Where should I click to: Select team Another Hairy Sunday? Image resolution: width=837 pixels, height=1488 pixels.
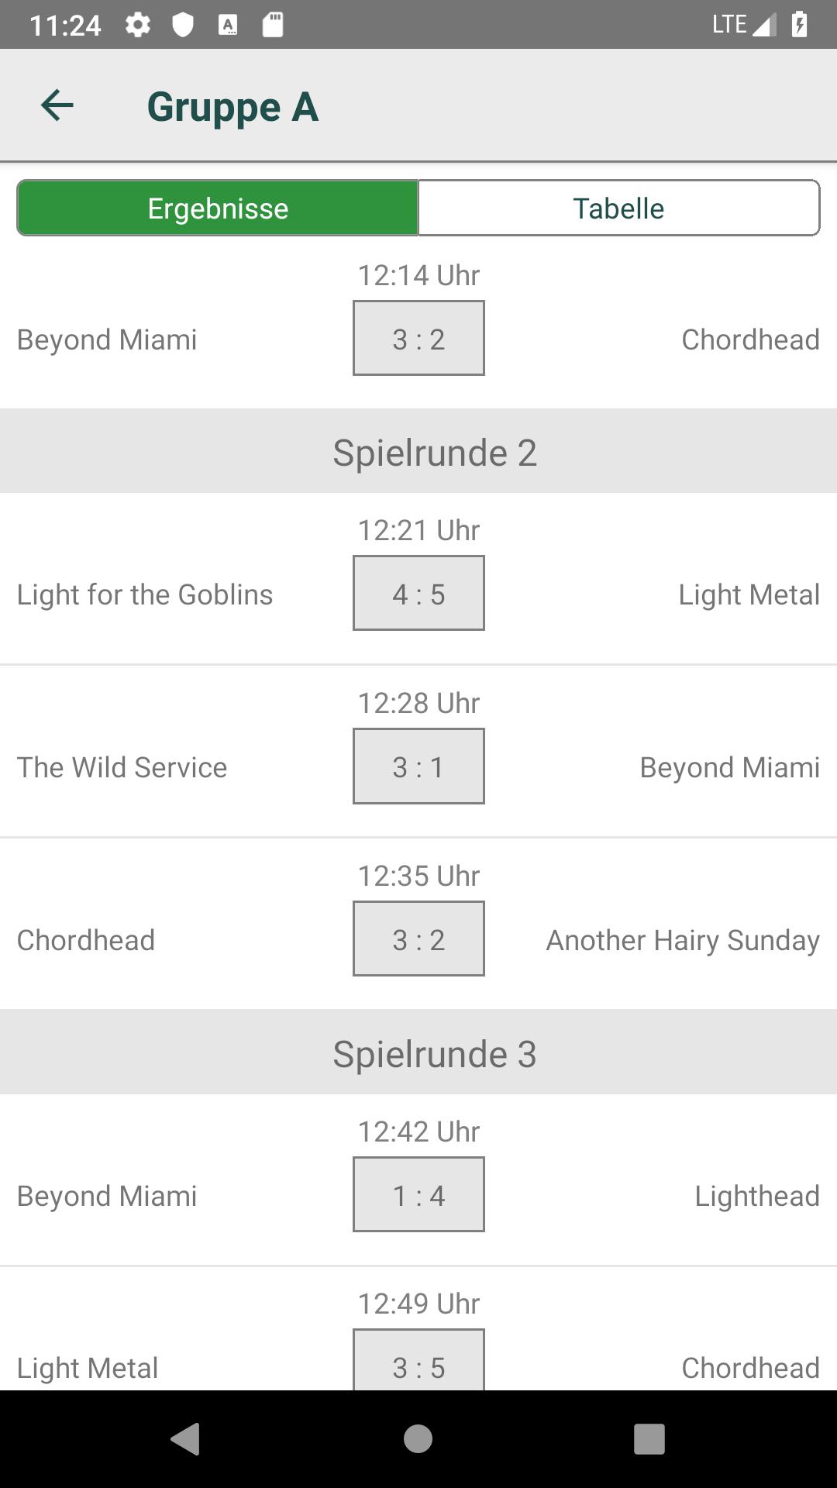(x=683, y=940)
